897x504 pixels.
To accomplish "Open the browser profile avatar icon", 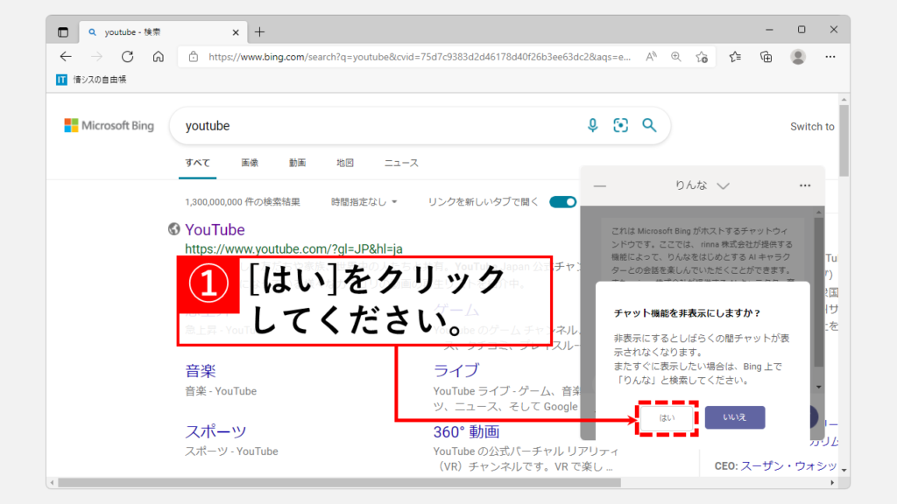I will [797, 57].
